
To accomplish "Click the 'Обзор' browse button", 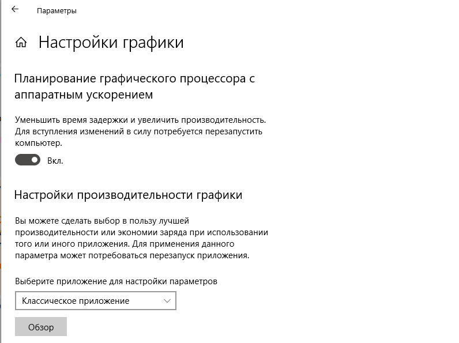I will (x=41, y=327).
